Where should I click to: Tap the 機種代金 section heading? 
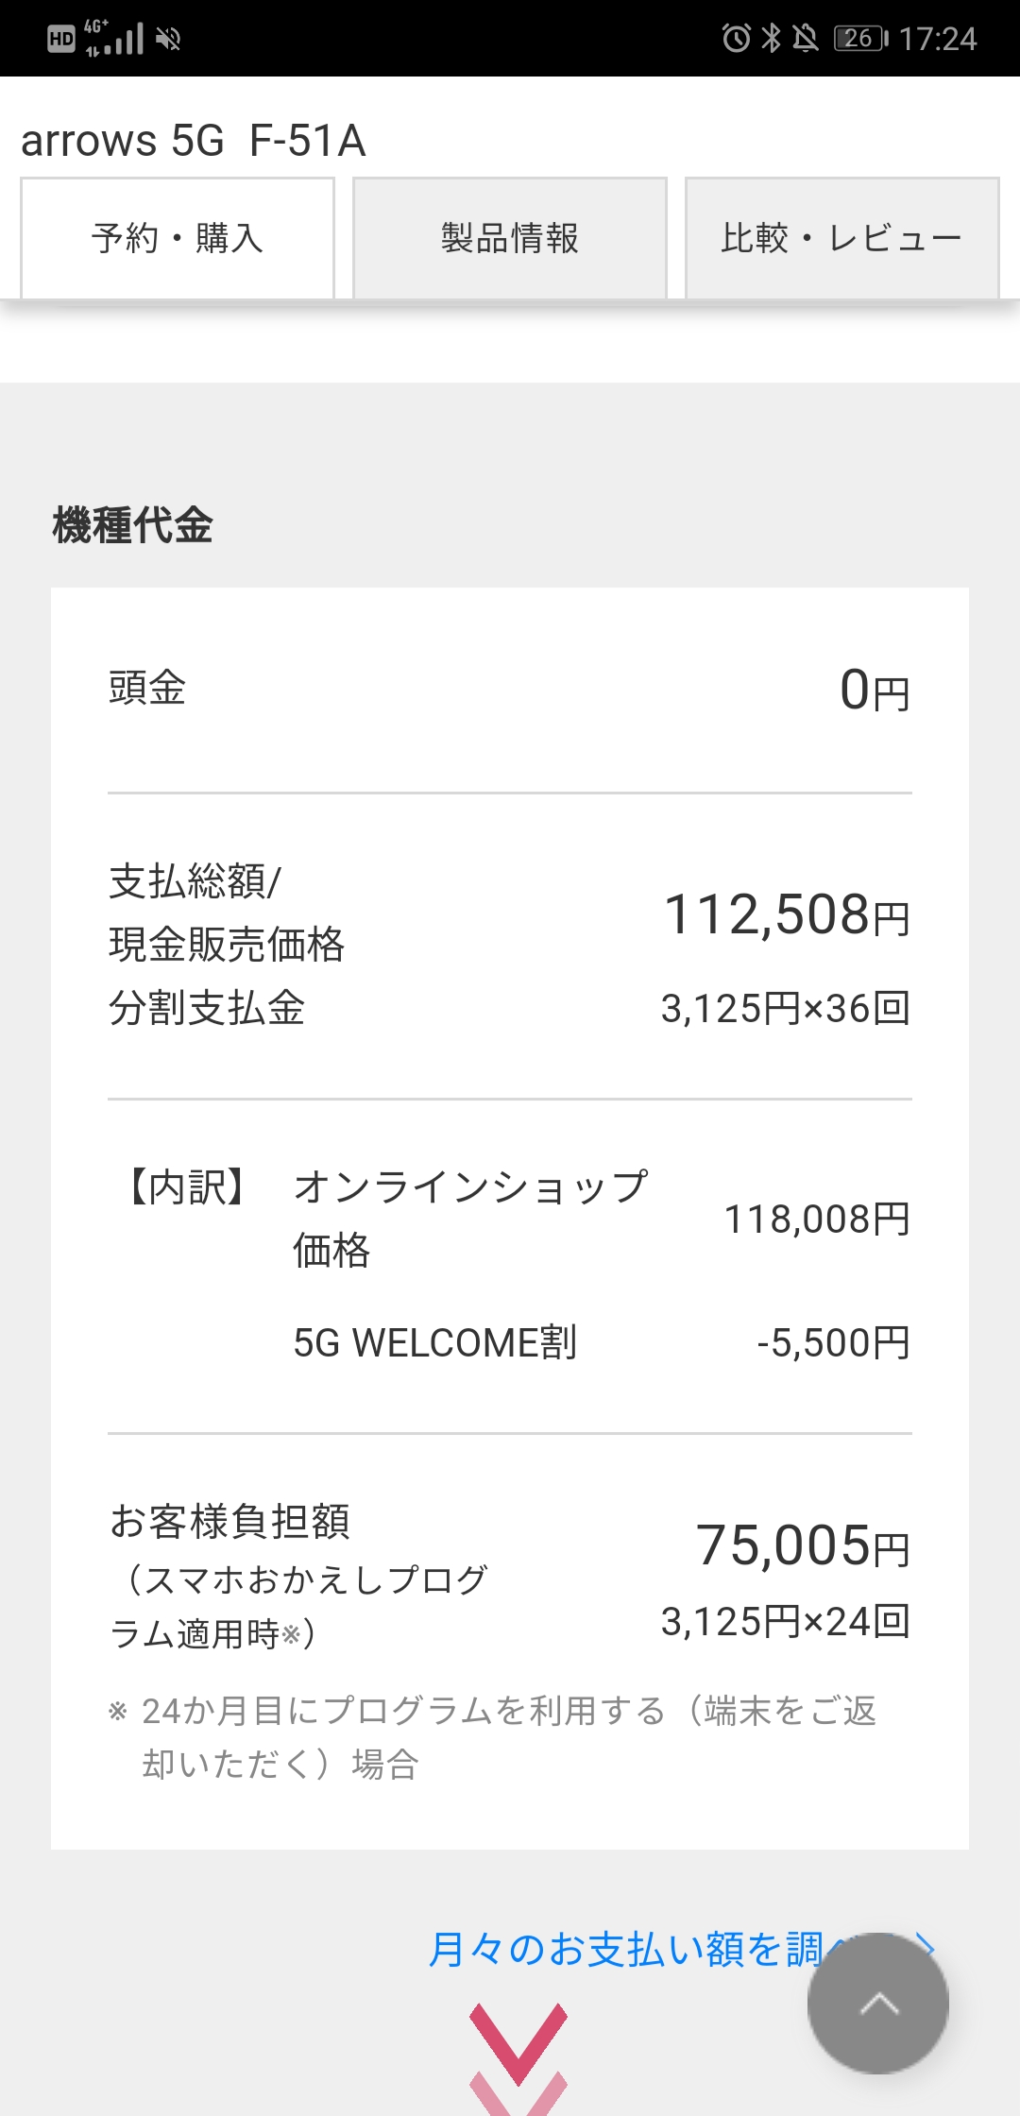pyautogui.click(x=133, y=525)
